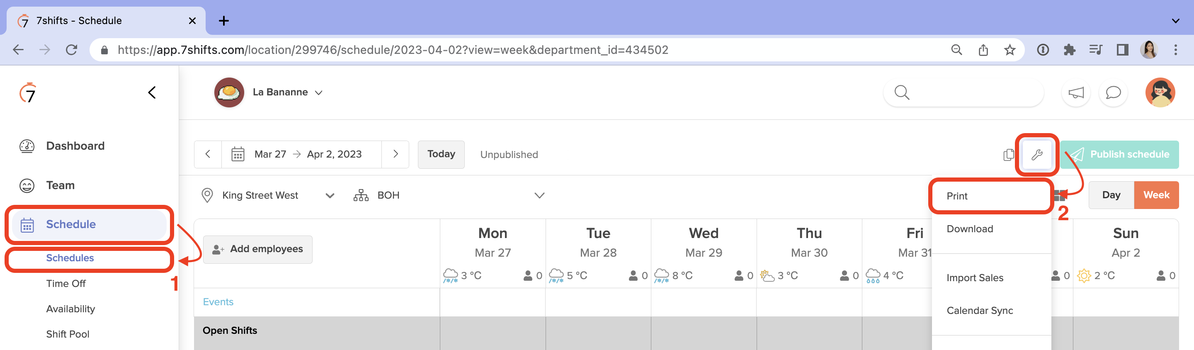The image size is (1194, 350).
Task: Click the Add employees button
Action: 258,249
